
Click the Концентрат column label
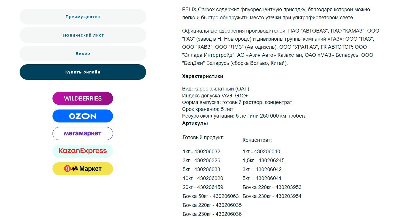pyautogui.click(x=257, y=140)
